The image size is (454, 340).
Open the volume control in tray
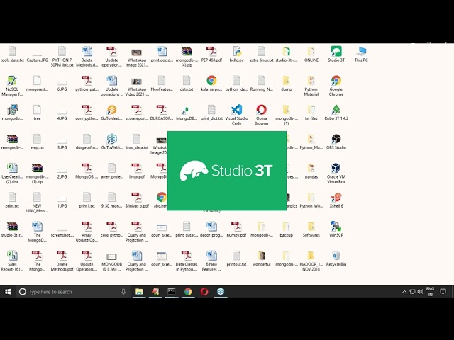pyautogui.click(x=421, y=292)
